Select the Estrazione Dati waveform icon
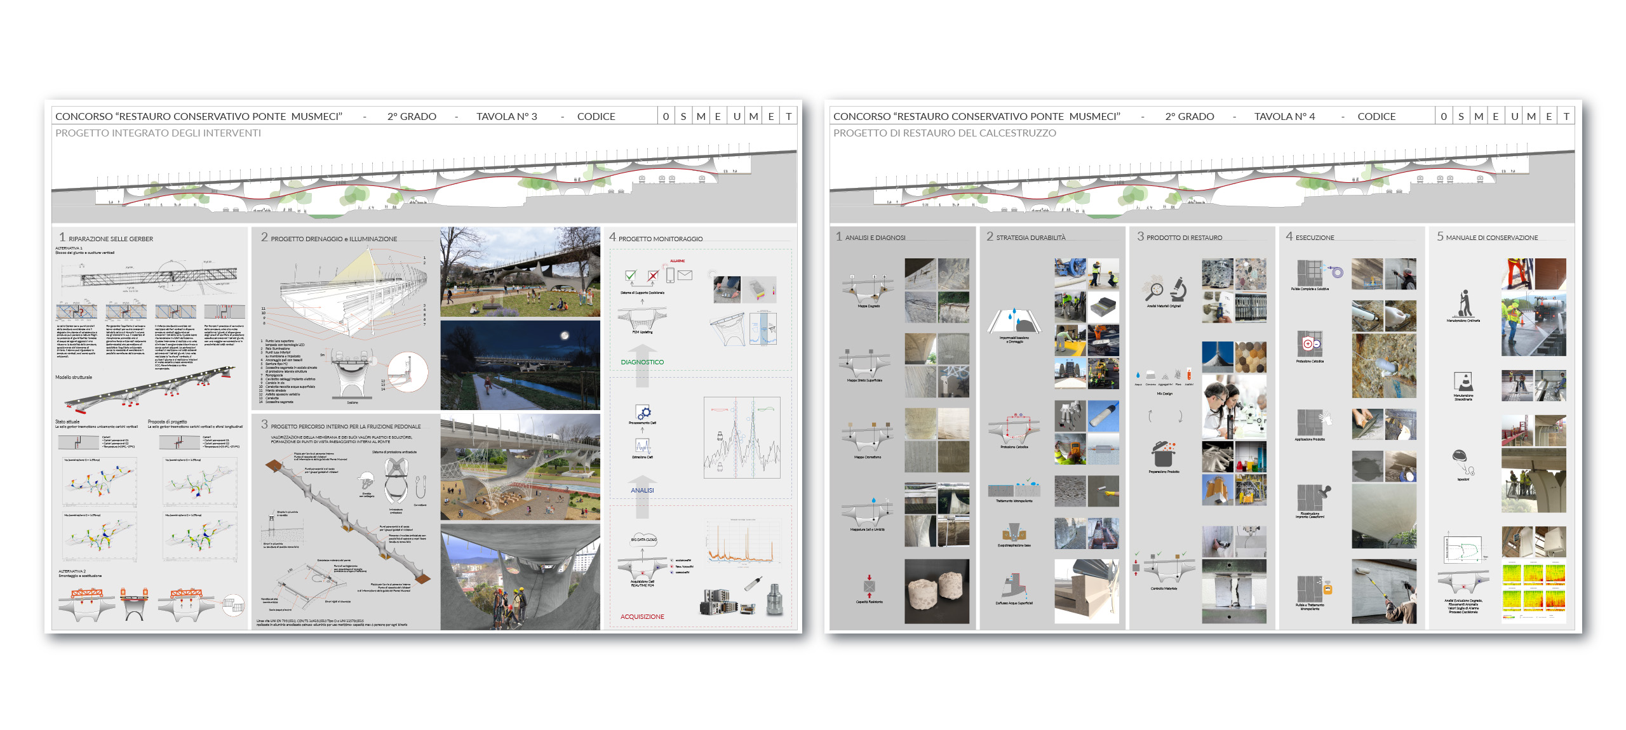Screen dimensions: 1626x730 click(x=642, y=446)
